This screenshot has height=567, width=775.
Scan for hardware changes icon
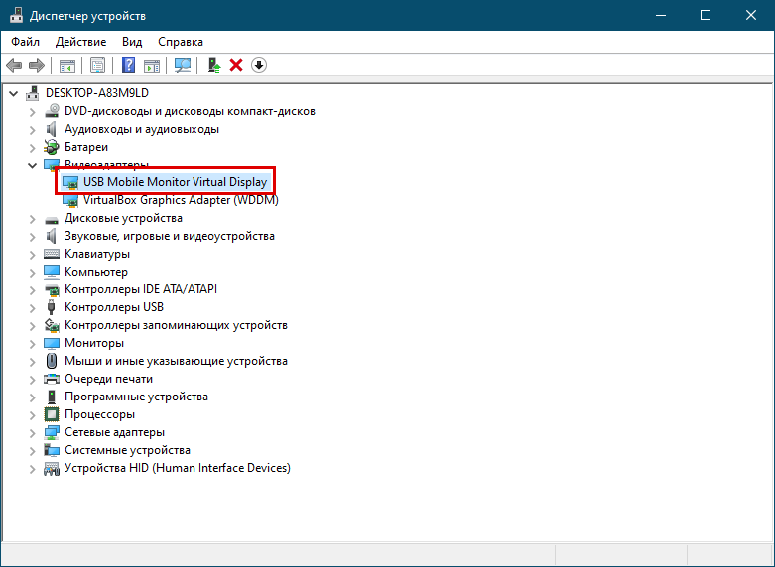[183, 65]
